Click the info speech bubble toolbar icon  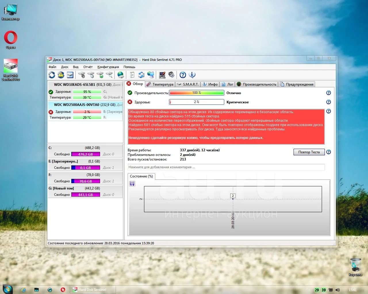(192, 75)
